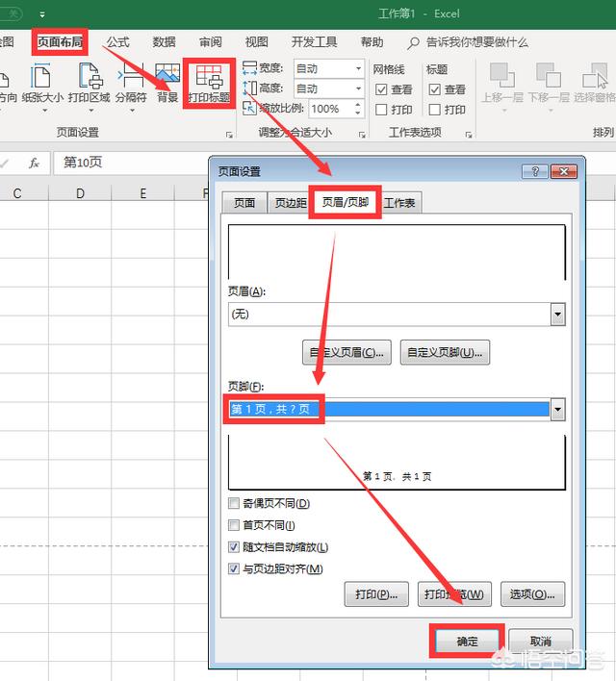Click the dialog help question mark button
The width and height of the screenshot is (616, 681).
tap(535, 171)
